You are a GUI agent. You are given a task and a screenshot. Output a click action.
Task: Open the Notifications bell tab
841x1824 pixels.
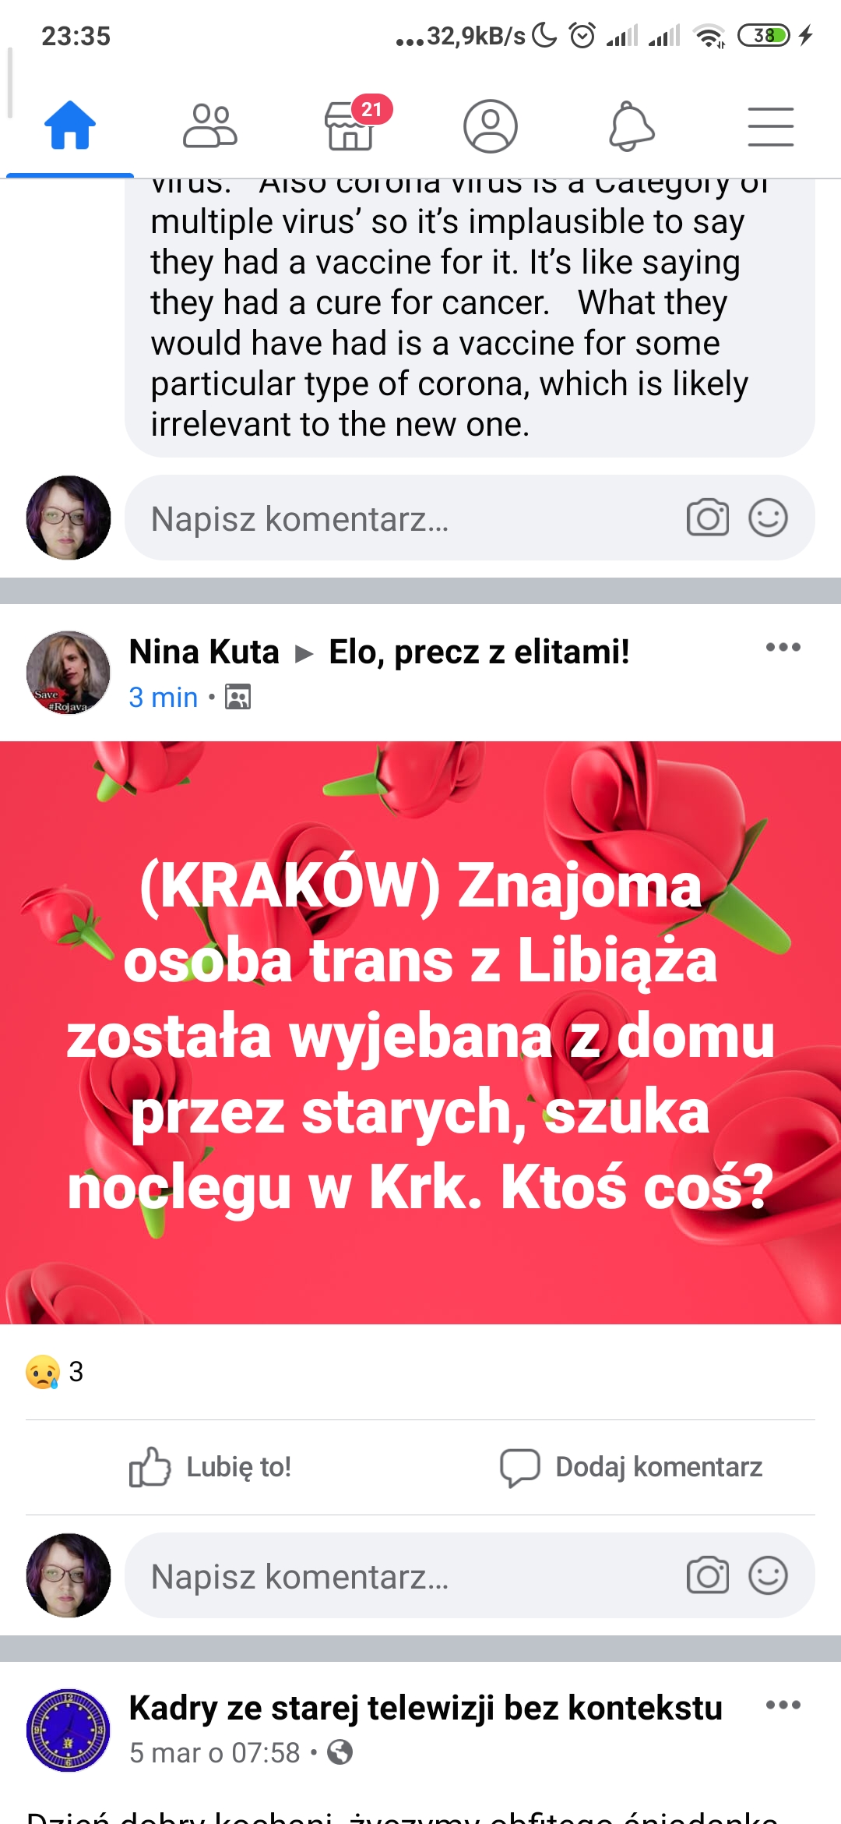pyautogui.click(x=631, y=125)
